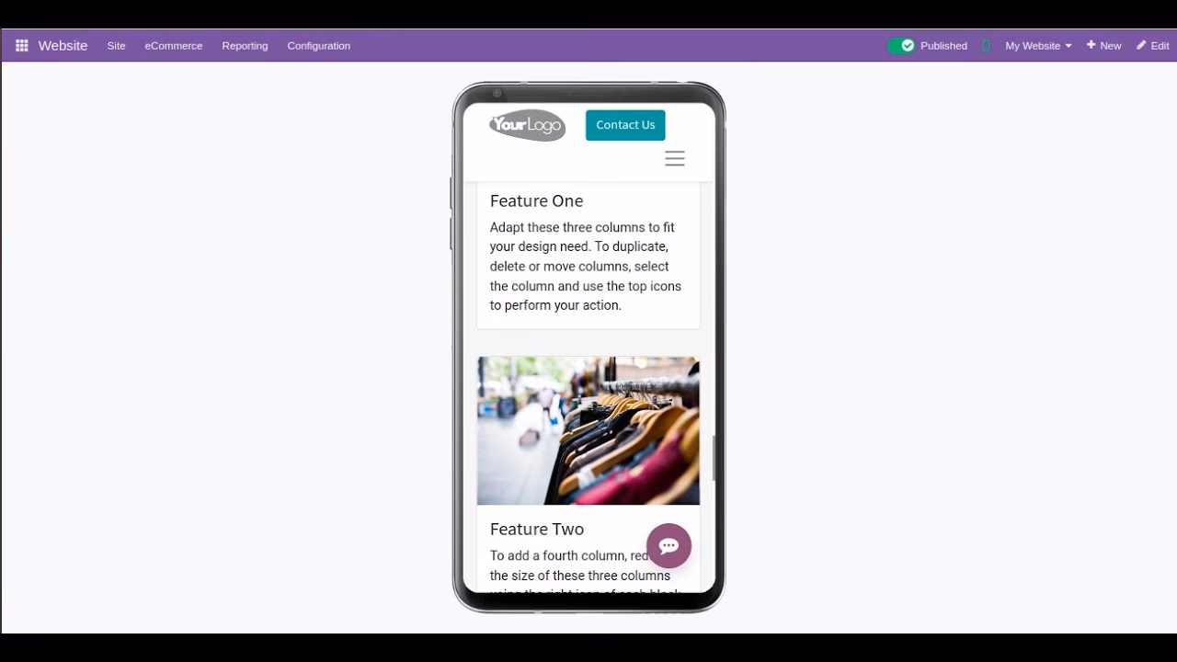Click the Edit pencil icon
Screen dimensions: 1177x662
pyautogui.click(x=1140, y=45)
